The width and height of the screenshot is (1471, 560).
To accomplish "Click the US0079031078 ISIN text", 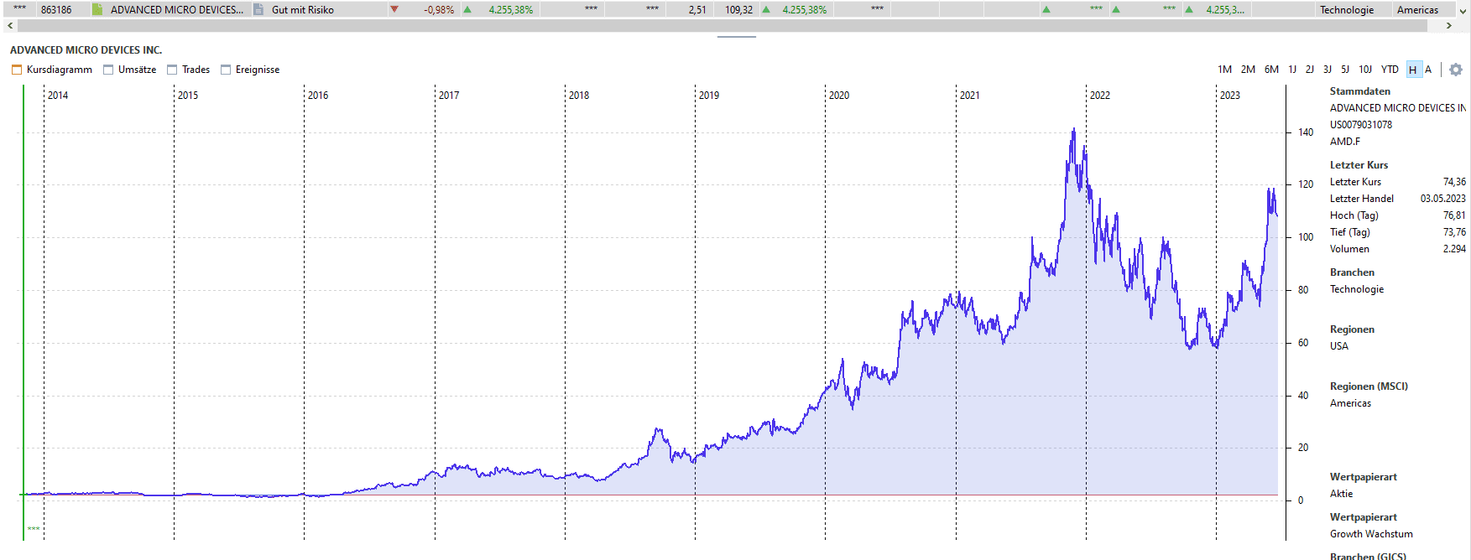I will point(1361,125).
